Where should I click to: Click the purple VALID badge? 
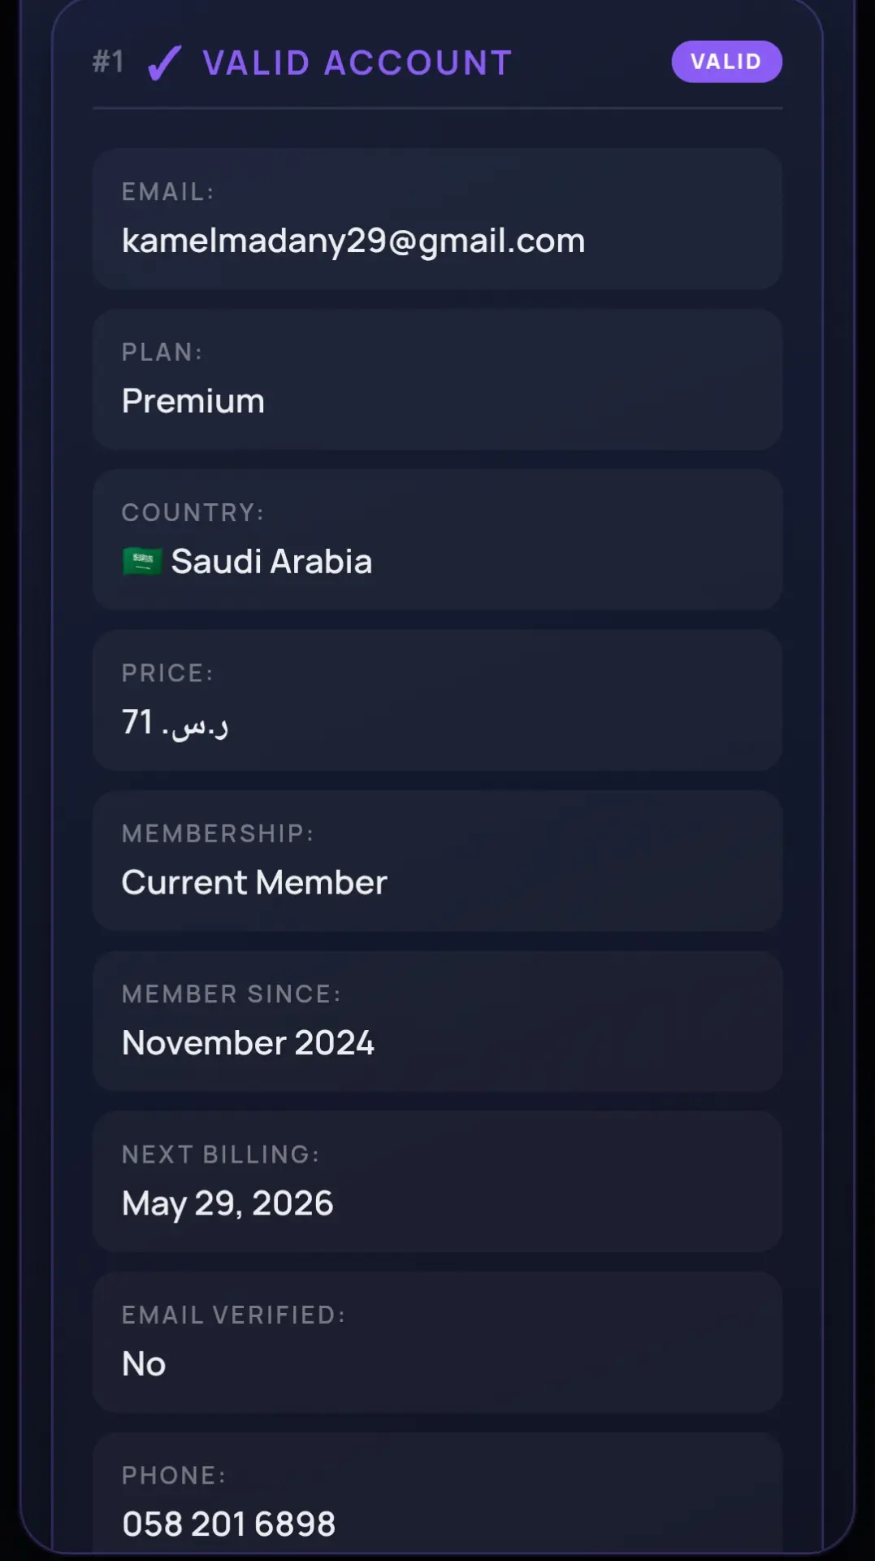click(x=726, y=62)
